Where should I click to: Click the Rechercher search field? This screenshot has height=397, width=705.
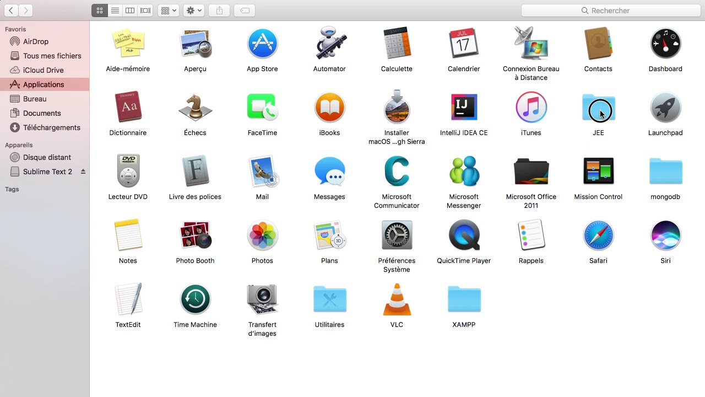[610, 10]
